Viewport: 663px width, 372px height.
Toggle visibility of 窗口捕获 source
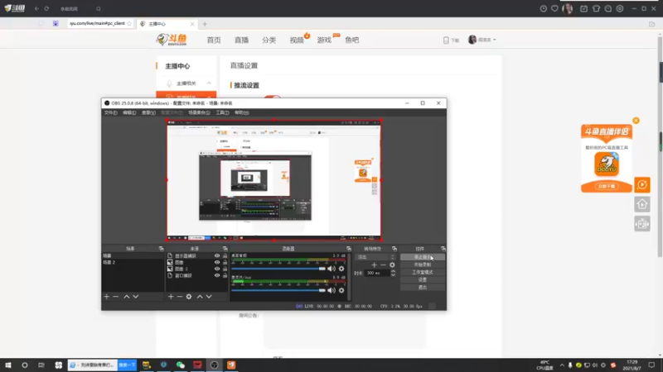pos(217,275)
